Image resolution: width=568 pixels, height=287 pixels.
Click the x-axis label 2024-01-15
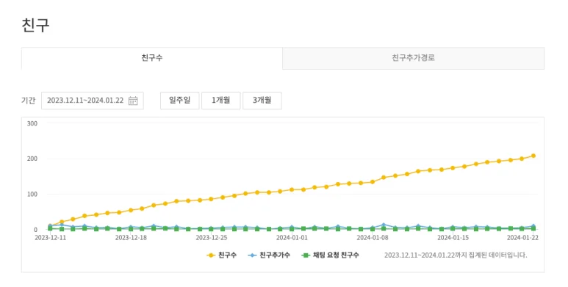(453, 238)
